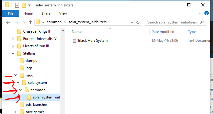This screenshot has width=213, height=114.
Task: Open the File menu
Action: coord(11,13)
